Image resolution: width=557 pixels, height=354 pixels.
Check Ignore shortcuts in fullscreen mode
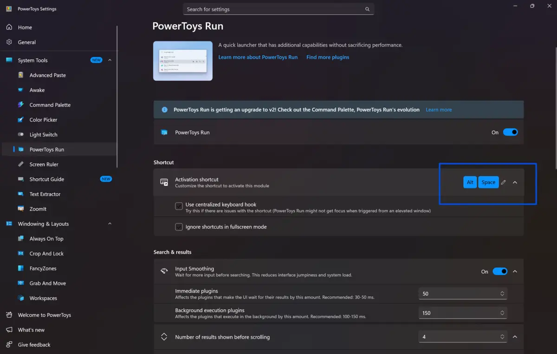point(179,227)
